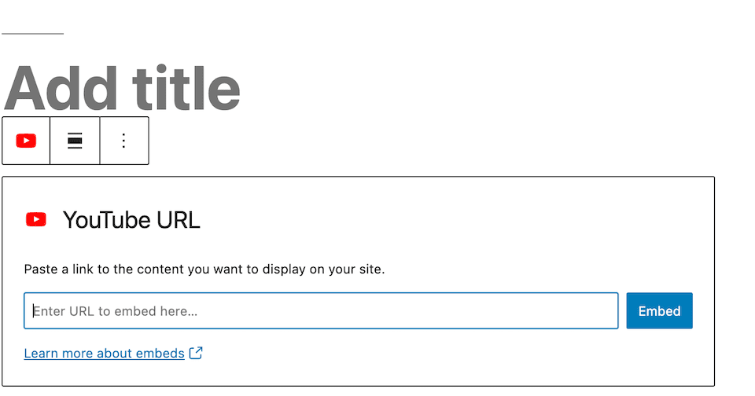
Task: Focus the "Add title" heading field
Action: (122, 88)
